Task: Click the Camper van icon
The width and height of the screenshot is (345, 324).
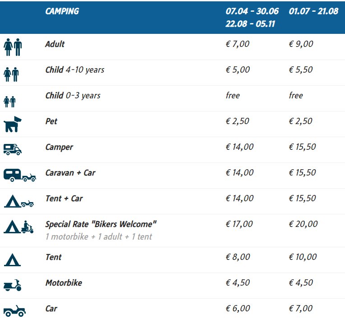Action: point(12,149)
